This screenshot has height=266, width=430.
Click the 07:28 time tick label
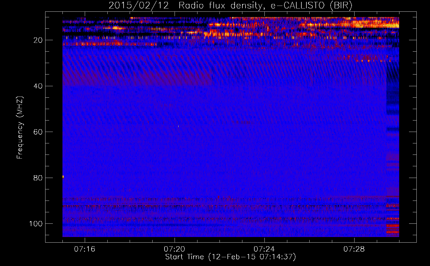click(x=354, y=249)
